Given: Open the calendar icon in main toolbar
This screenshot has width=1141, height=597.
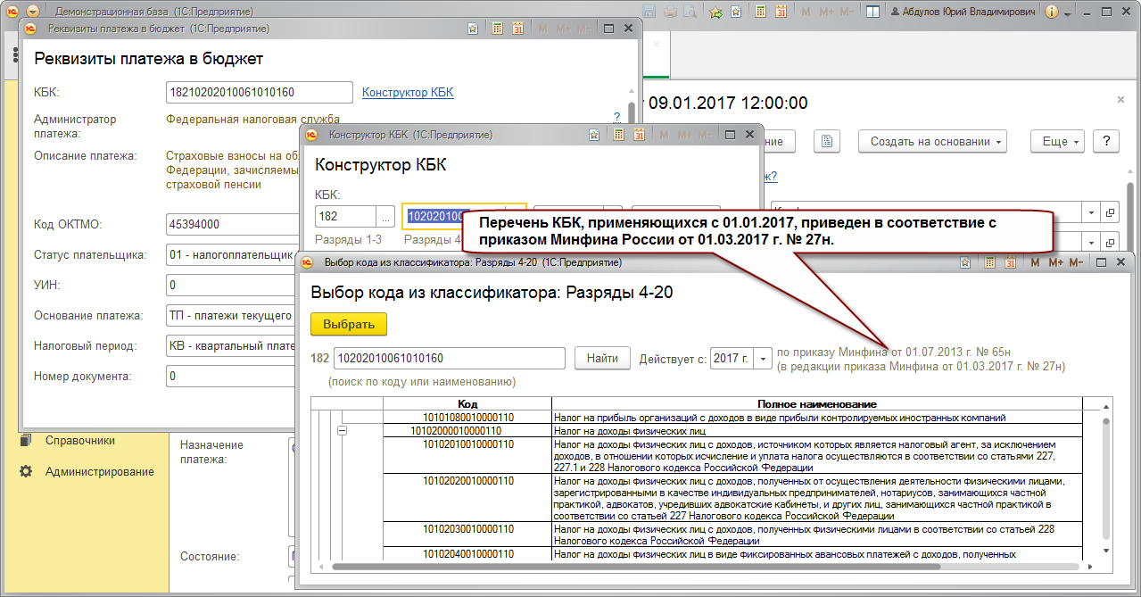Looking at the screenshot, I should point(781,12).
